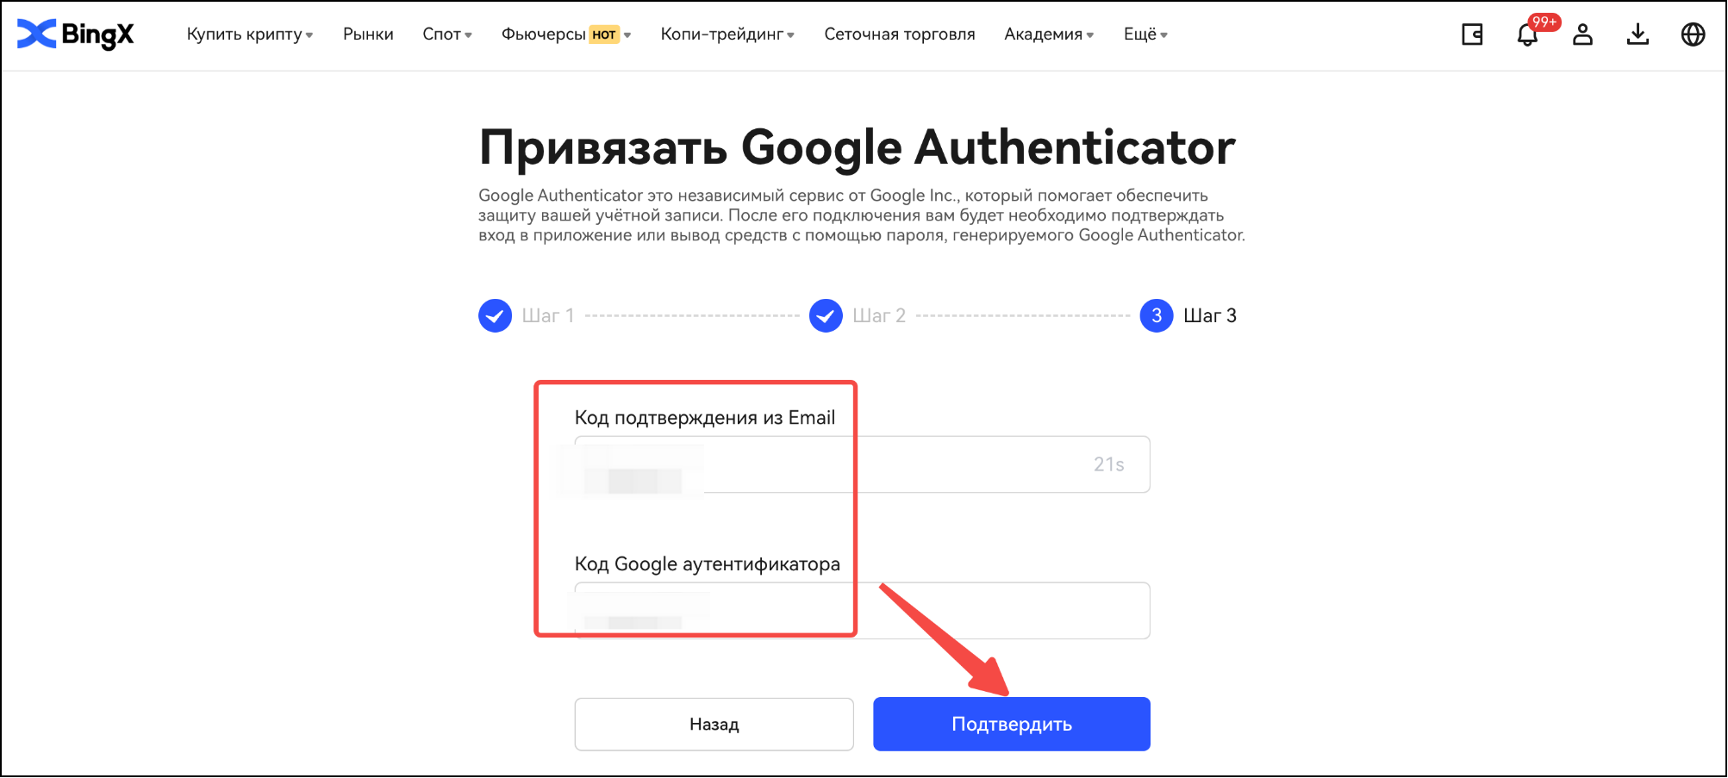
Task: Expand the Академия menu
Action: (1049, 34)
